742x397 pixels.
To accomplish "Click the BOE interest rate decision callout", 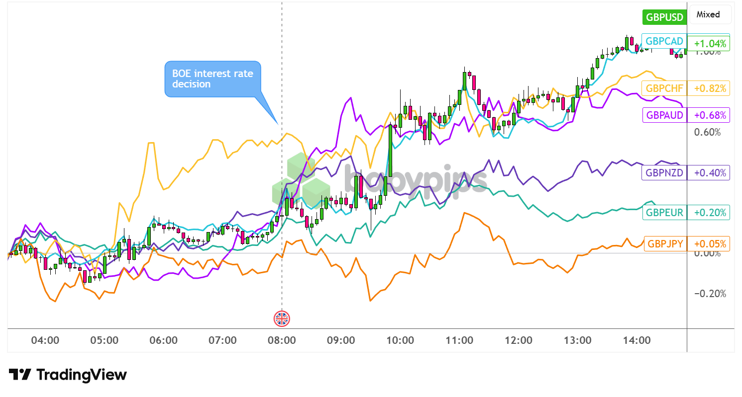I will pyautogui.click(x=213, y=79).
